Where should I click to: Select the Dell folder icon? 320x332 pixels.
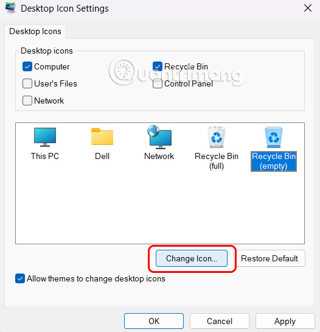tap(102, 136)
